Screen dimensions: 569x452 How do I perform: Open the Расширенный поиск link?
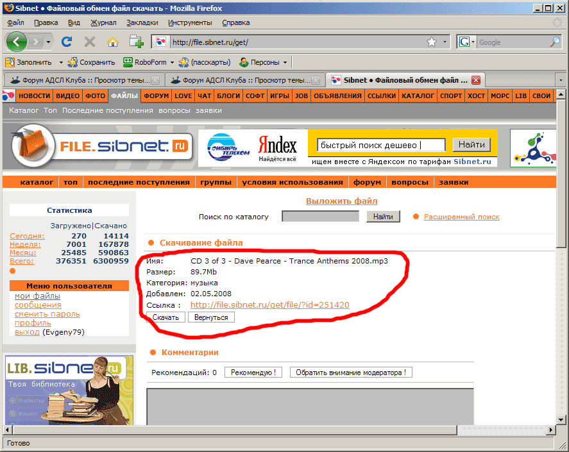pos(462,217)
